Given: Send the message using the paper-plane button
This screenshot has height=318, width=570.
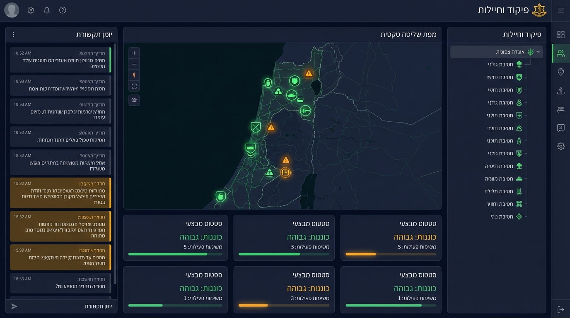Looking at the screenshot, I should click(x=14, y=306).
